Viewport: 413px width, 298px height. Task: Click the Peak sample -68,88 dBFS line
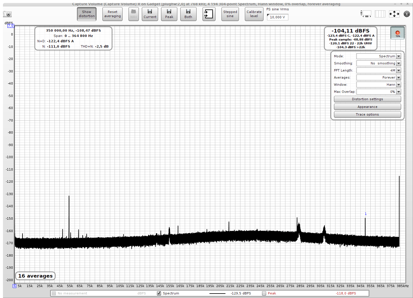(x=351, y=39)
